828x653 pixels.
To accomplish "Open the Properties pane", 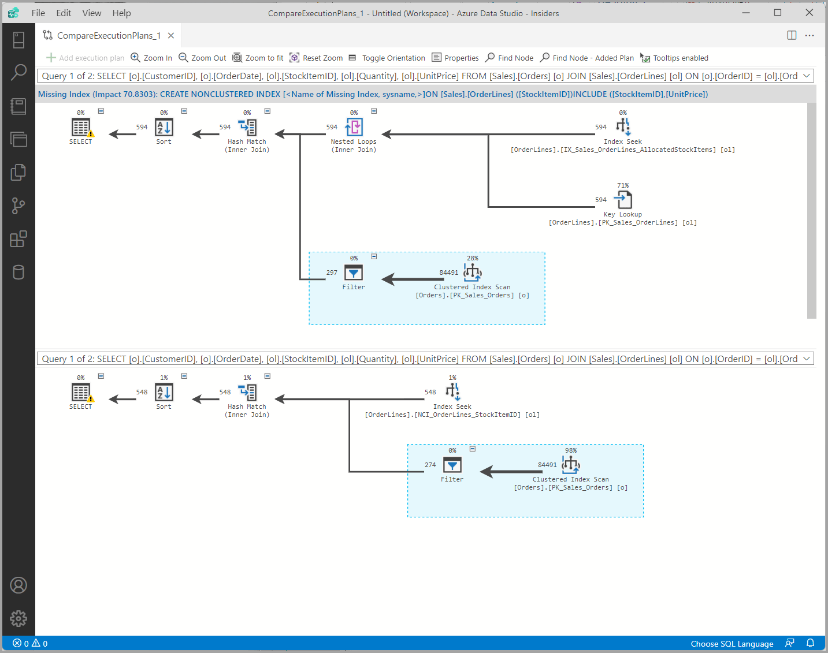I will tap(455, 58).
